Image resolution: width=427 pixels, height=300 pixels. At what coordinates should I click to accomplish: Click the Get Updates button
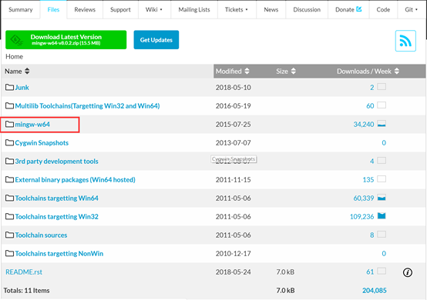[x=156, y=40]
